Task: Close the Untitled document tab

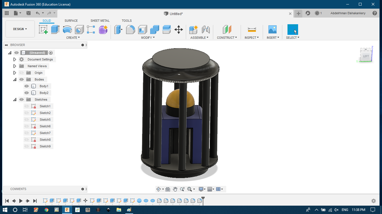Action: [x=290, y=14]
